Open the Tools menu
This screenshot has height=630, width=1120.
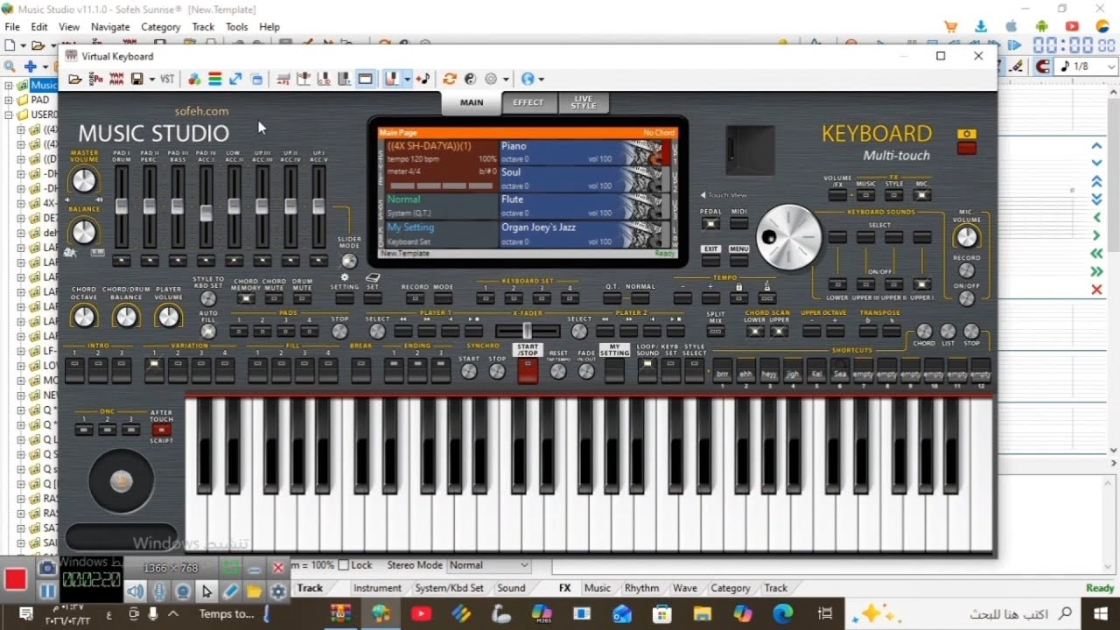point(237,27)
